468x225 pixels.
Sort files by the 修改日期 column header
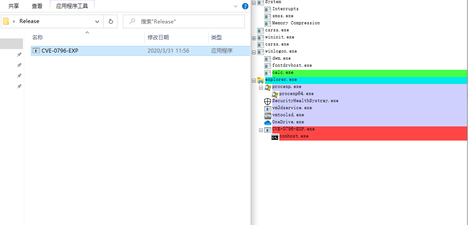pos(158,38)
